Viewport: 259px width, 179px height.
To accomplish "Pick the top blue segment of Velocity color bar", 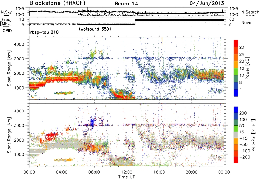I will [x=236, y=110].
